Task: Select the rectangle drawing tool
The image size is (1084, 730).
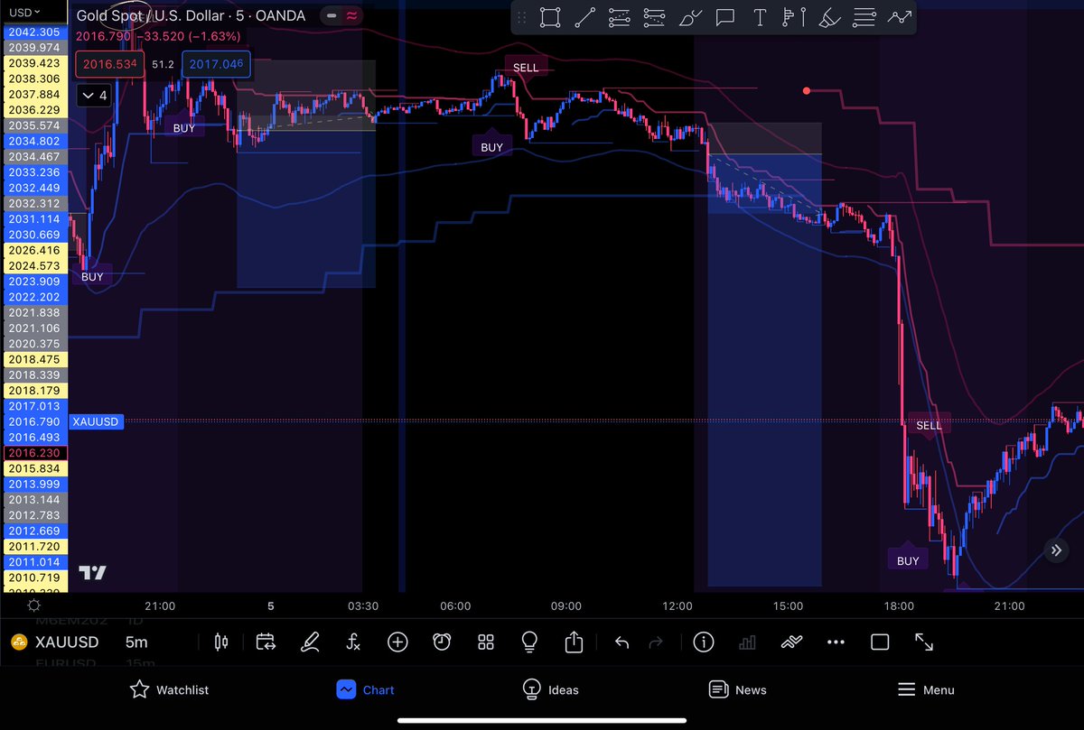Action: point(550,17)
